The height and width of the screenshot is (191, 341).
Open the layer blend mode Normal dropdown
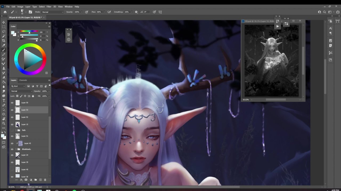pos(21,91)
